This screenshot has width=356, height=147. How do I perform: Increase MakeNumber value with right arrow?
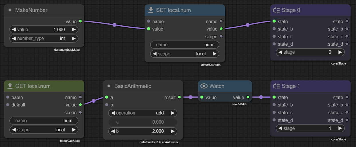click(x=74, y=29)
